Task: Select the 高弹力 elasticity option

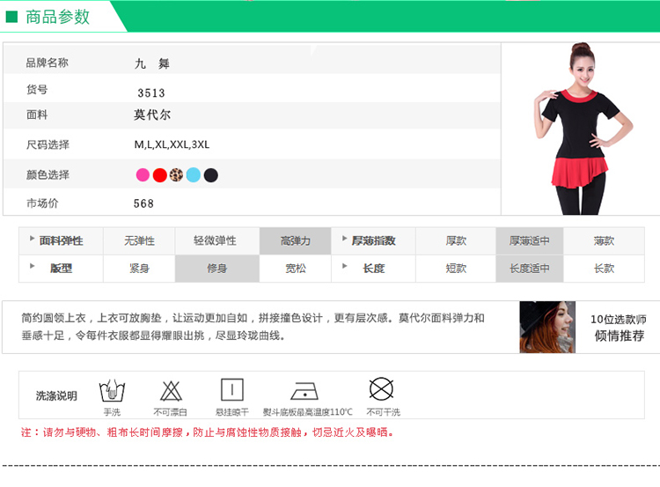Action: 295,241
